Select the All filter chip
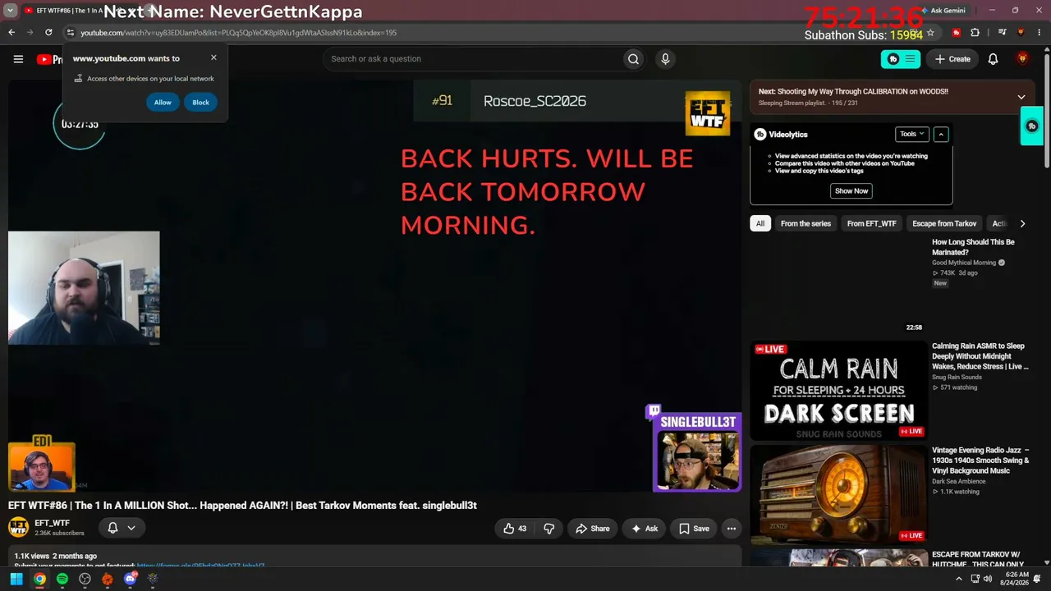Image resolution: width=1051 pixels, height=591 pixels. click(x=760, y=223)
